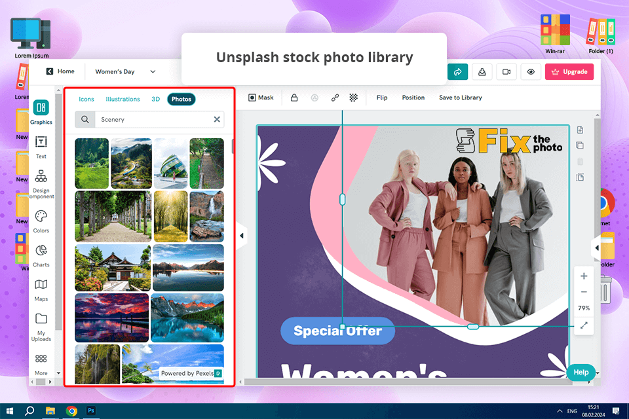Select the Photos tab
The image size is (629, 419).
tap(181, 99)
